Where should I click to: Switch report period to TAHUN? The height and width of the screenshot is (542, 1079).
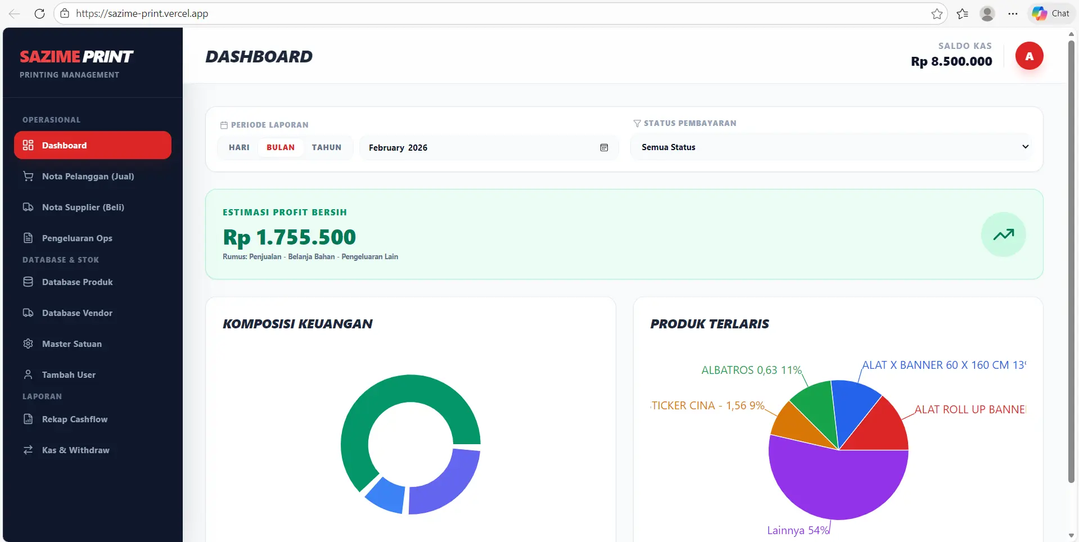327,147
